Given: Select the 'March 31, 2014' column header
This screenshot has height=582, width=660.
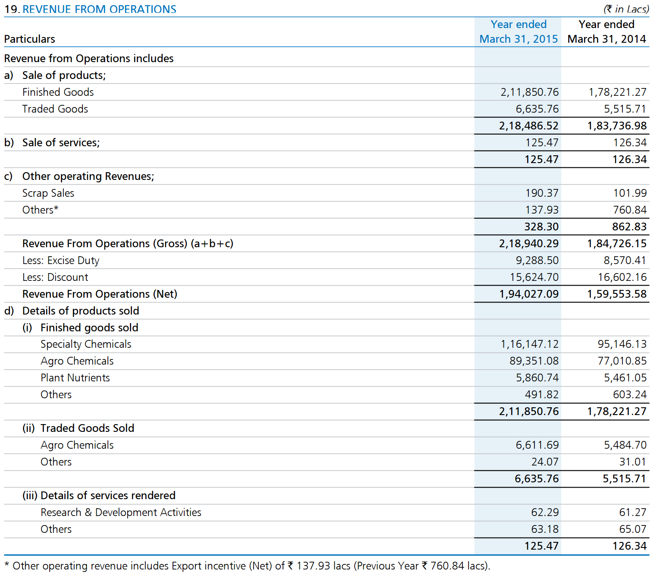Looking at the screenshot, I should tap(607, 39).
